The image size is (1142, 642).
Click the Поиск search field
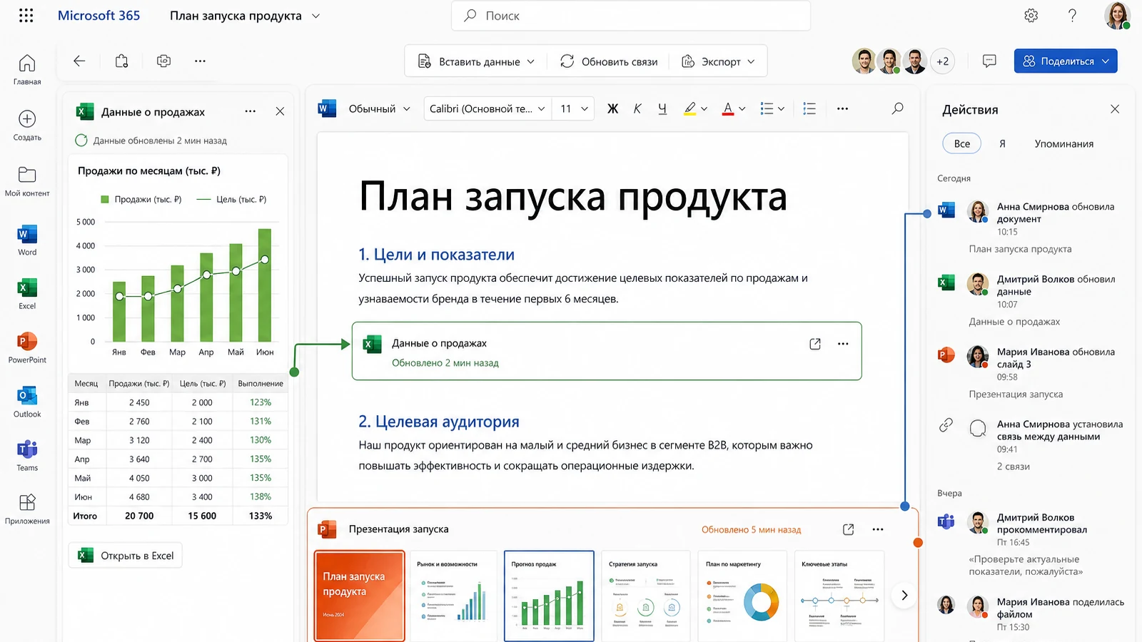tap(631, 16)
